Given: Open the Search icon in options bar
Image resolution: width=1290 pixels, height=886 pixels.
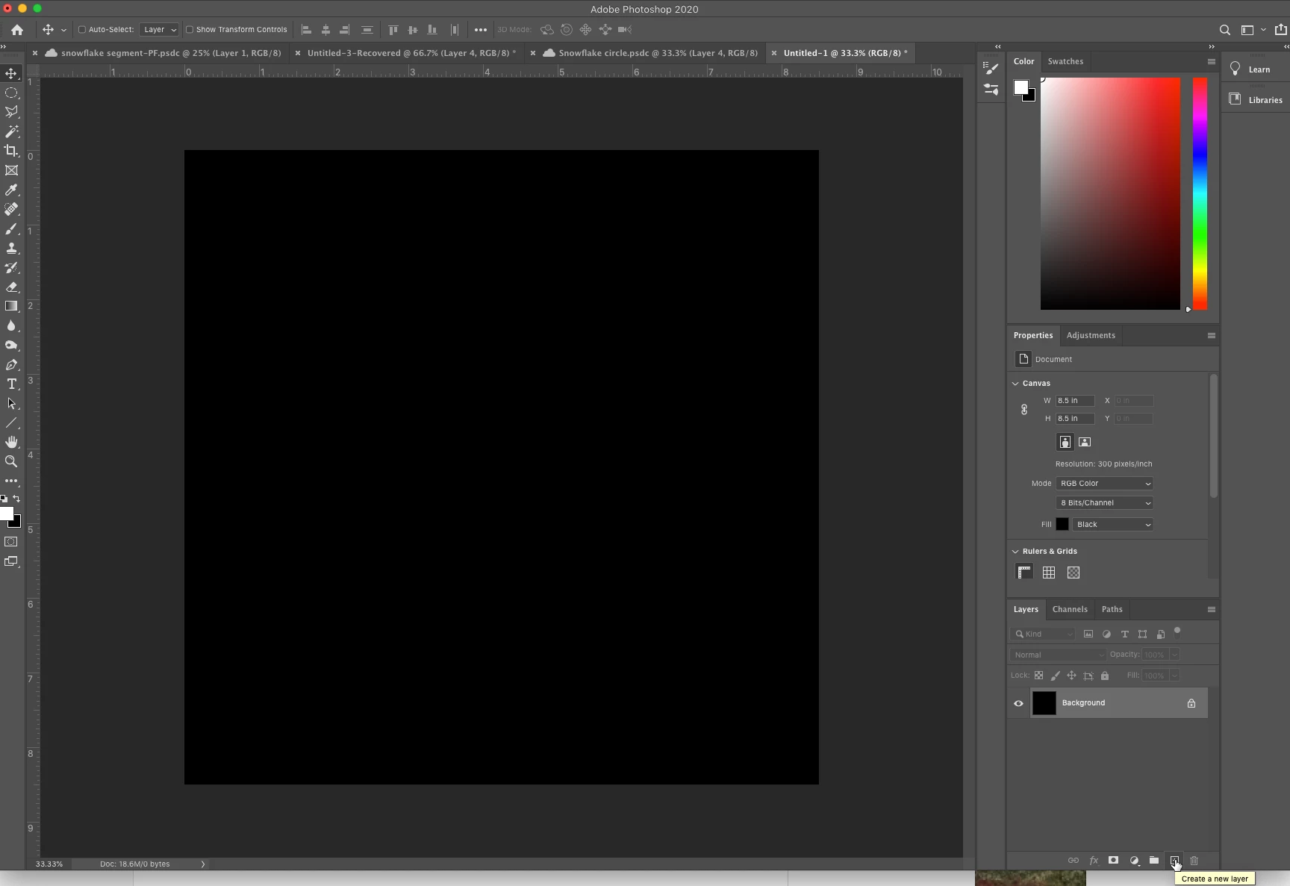Looking at the screenshot, I should point(1224,30).
